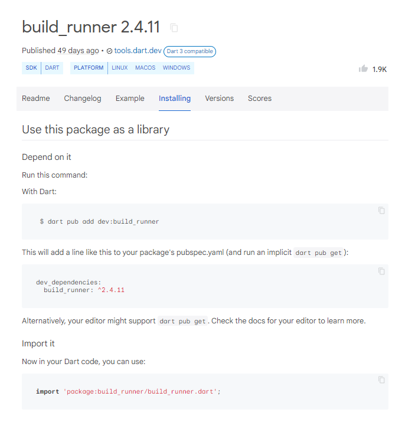Click the 49 days ago timestamp
This screenshot has height=429, width=415.
78,51
